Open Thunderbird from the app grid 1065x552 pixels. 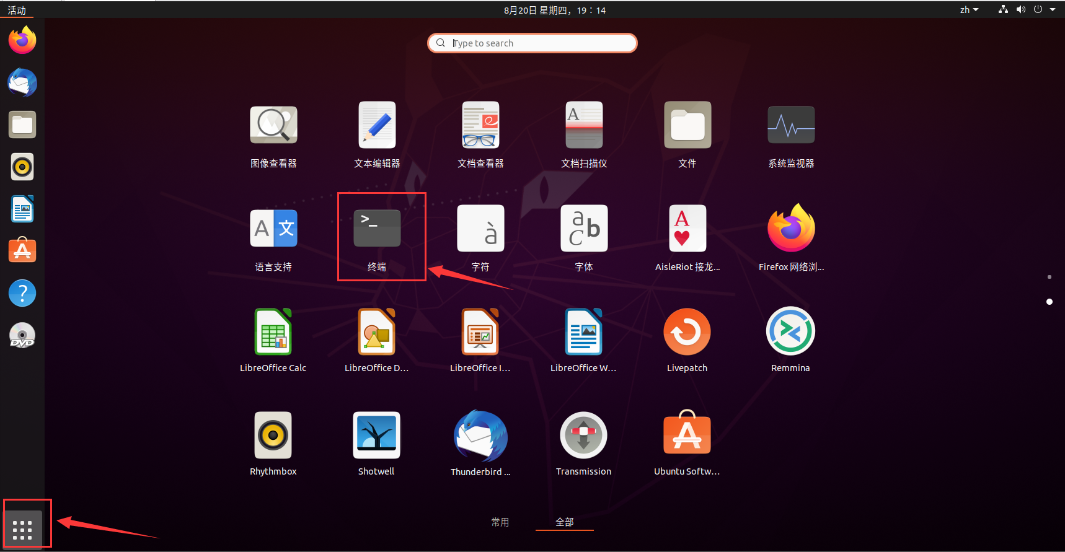pyautogui.click(x=480, y=435)
